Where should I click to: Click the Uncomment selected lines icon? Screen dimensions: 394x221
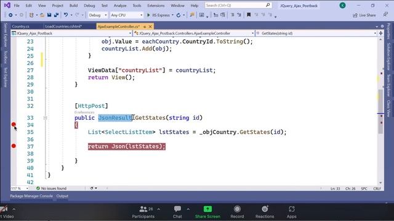coord(239,15)
